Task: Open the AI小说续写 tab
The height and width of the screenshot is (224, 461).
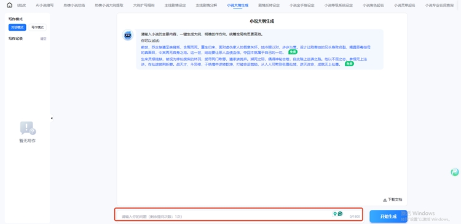Action: (x=45, y=6)
